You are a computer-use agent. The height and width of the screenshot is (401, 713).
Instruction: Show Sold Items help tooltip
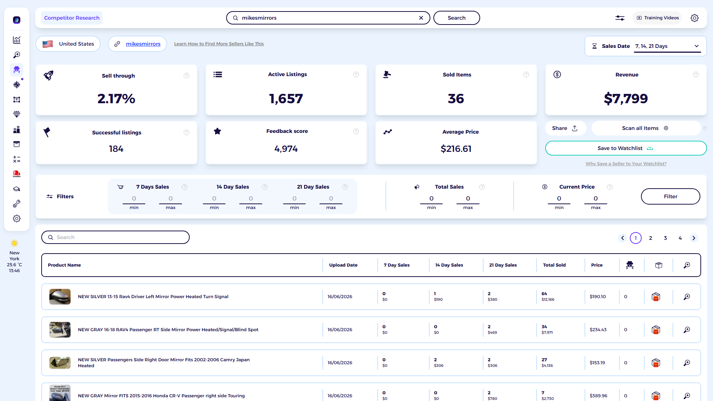(526, 75)
